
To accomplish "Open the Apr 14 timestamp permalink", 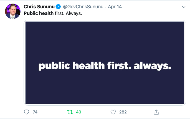I will [x=115, y=7].
